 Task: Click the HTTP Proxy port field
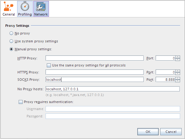(x=165, y=58)
